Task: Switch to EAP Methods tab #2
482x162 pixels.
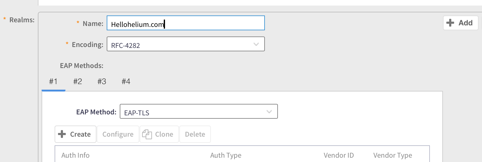Action: coord(78,82)
